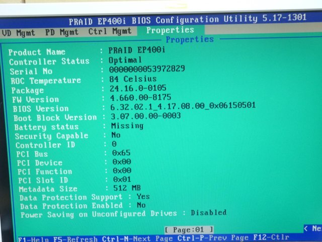The image size is (322, 242).
Task: Click the Controller Status label
Action: point(49,62)
